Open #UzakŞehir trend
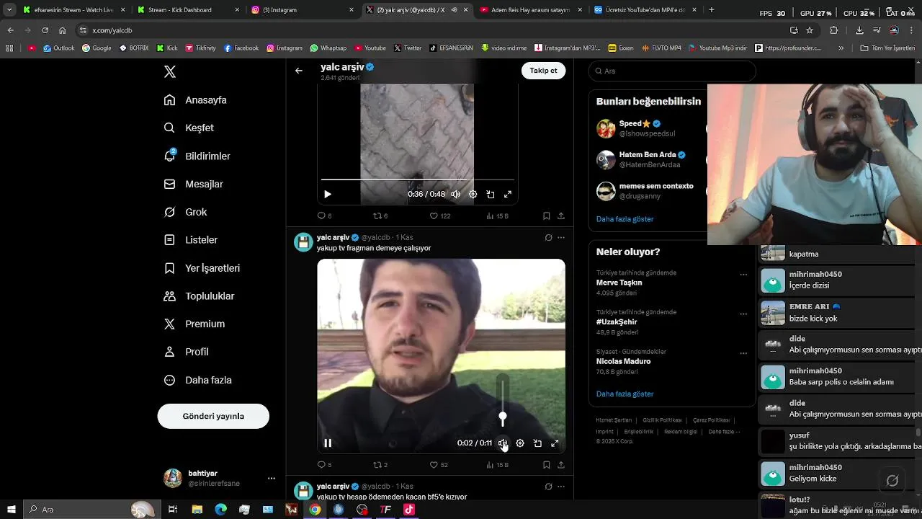This screenshot has width=922, height=519. point(617,321)
